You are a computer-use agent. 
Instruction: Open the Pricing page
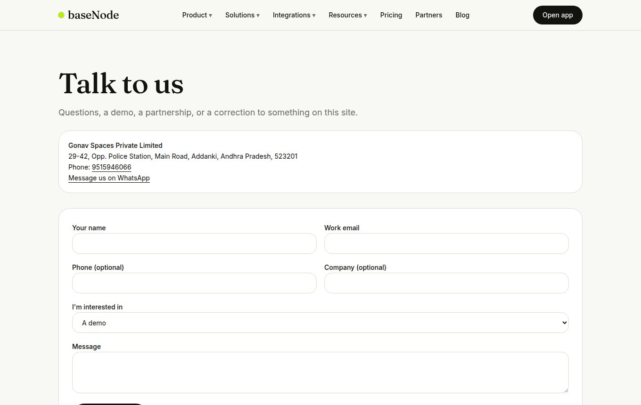click(x=391, y=15)
